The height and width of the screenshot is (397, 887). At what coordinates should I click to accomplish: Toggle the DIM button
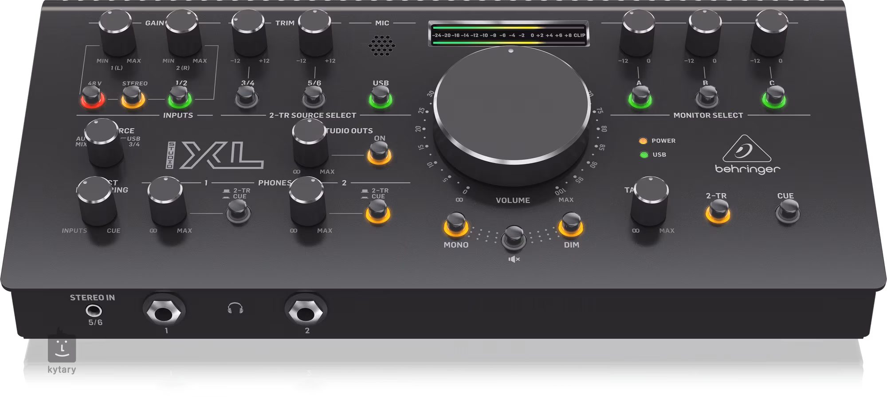570,224
